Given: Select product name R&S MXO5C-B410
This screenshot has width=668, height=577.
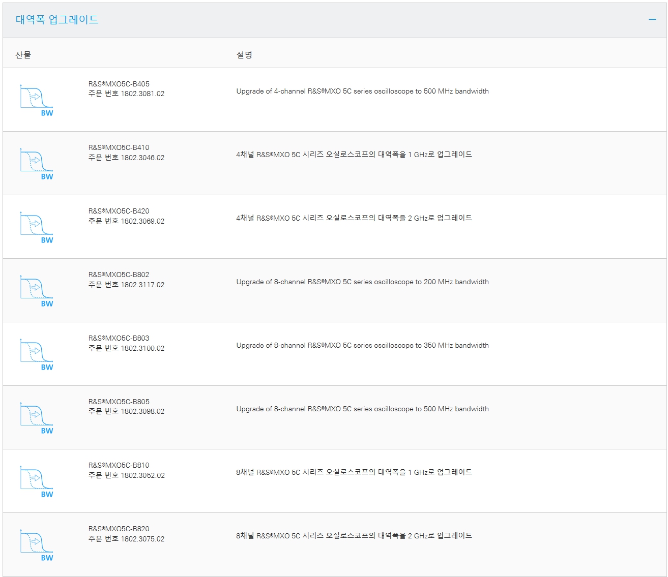Looking at the screenshot, I should 119,147.
